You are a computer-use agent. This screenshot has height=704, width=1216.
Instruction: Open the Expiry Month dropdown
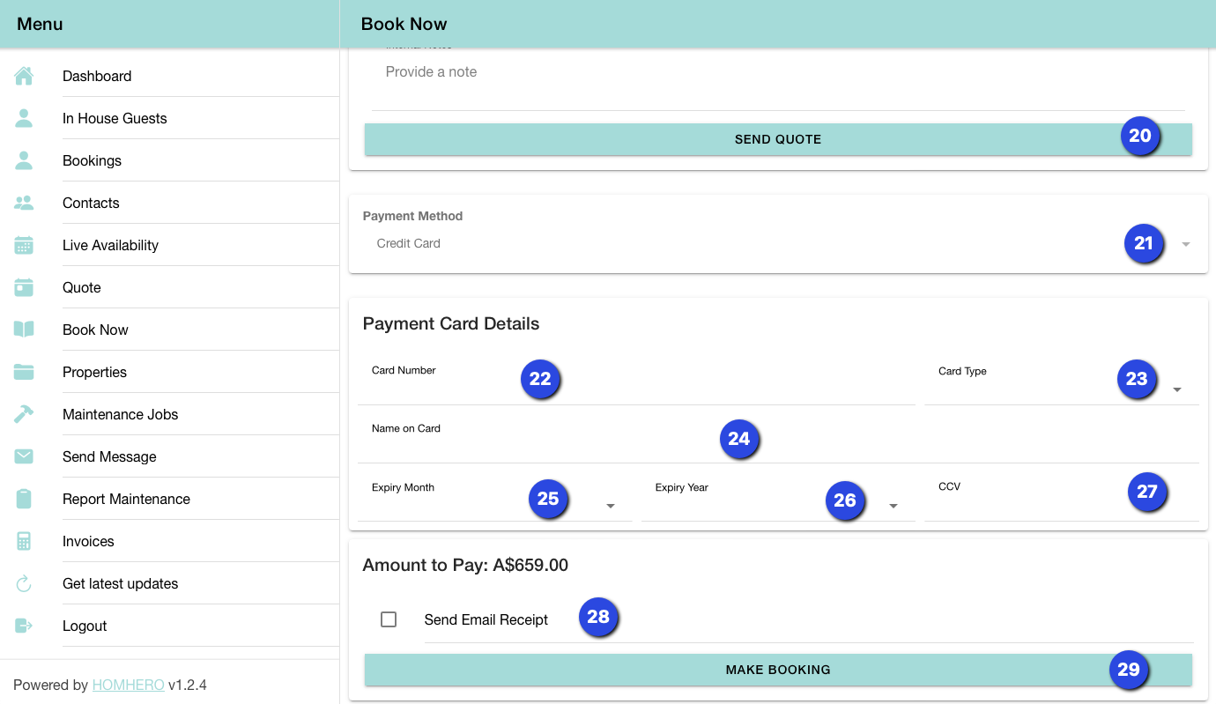tap(494, 505)
